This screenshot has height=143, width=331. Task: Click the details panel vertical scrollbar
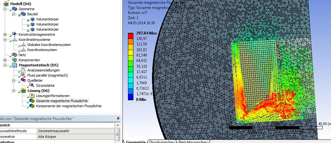[x=118, y=134]
